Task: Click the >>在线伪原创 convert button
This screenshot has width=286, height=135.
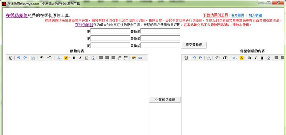Action: 165,100
